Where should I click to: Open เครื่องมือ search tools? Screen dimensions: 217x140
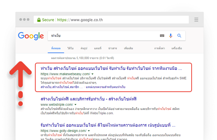click(177, 48)
